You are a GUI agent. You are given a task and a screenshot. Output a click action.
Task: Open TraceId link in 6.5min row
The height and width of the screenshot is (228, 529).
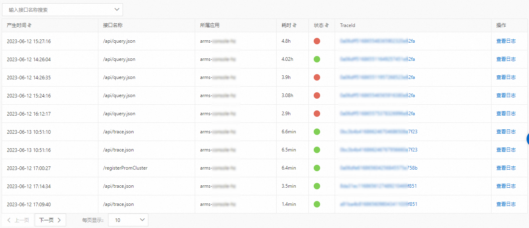coord(379,150)
